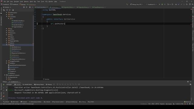Click the Search Everywhere magnifier icon

pyautogui.click(x=192, y=4)
